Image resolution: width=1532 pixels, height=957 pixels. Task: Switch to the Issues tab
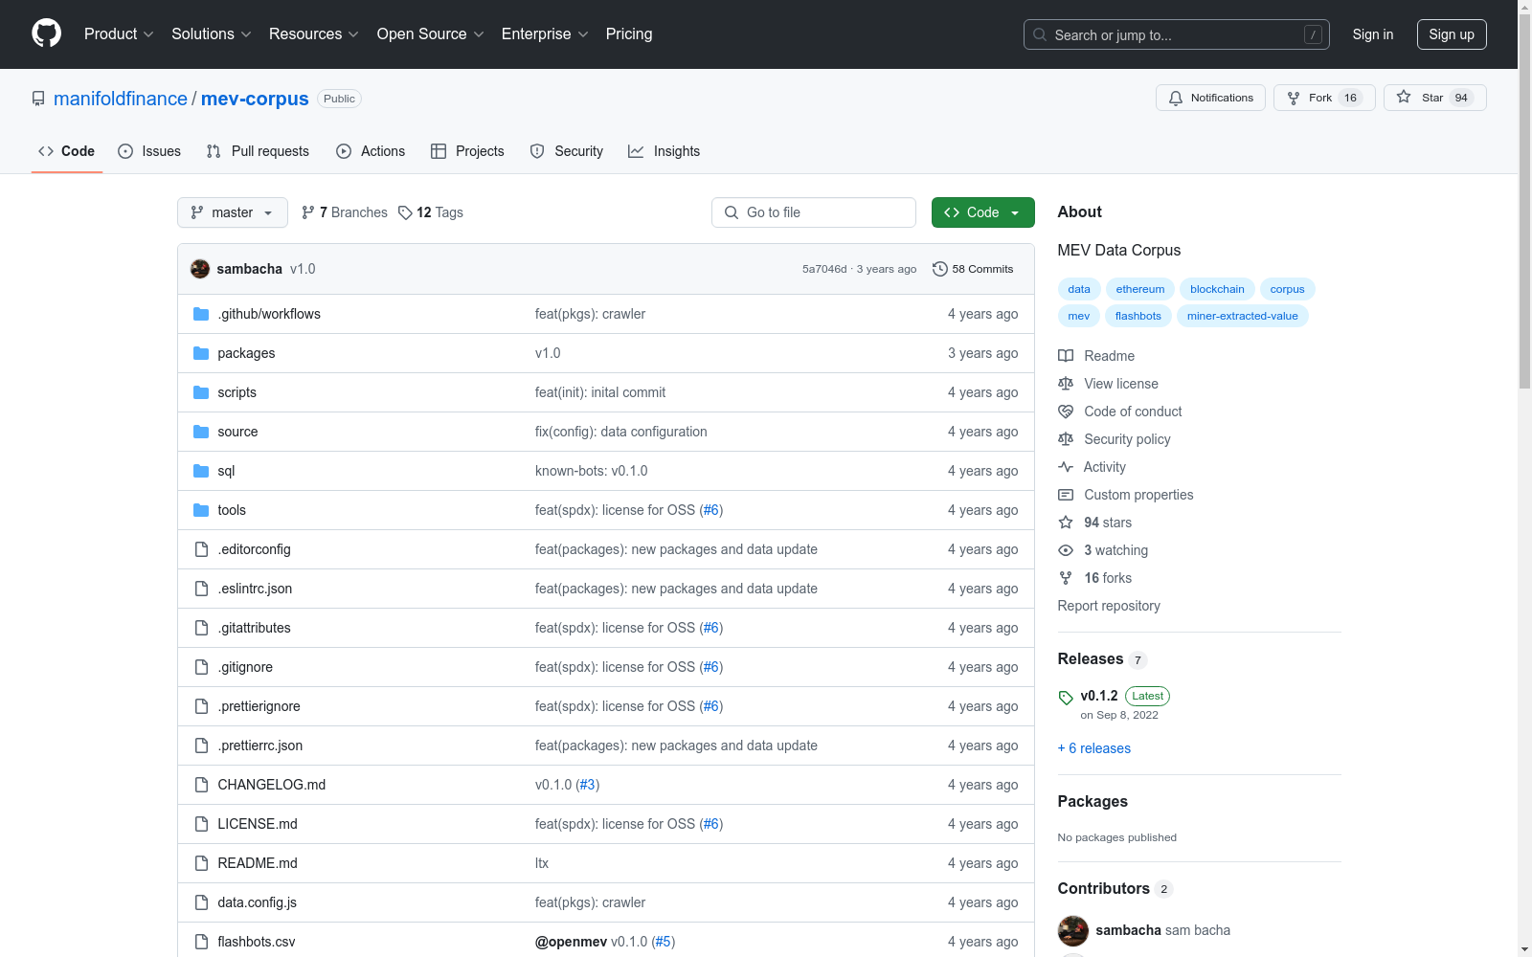[149, 151]
